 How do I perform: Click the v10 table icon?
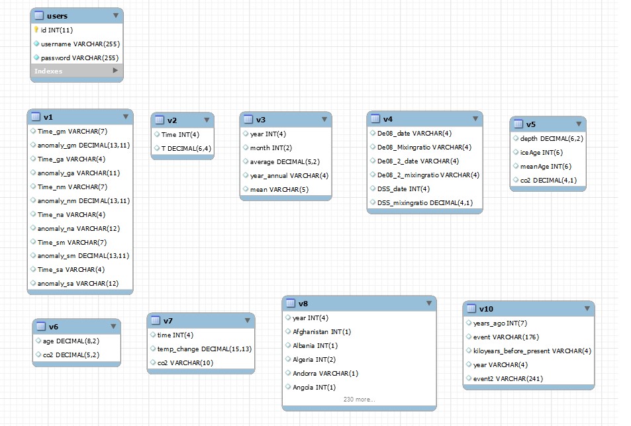(x=471, y=309)
